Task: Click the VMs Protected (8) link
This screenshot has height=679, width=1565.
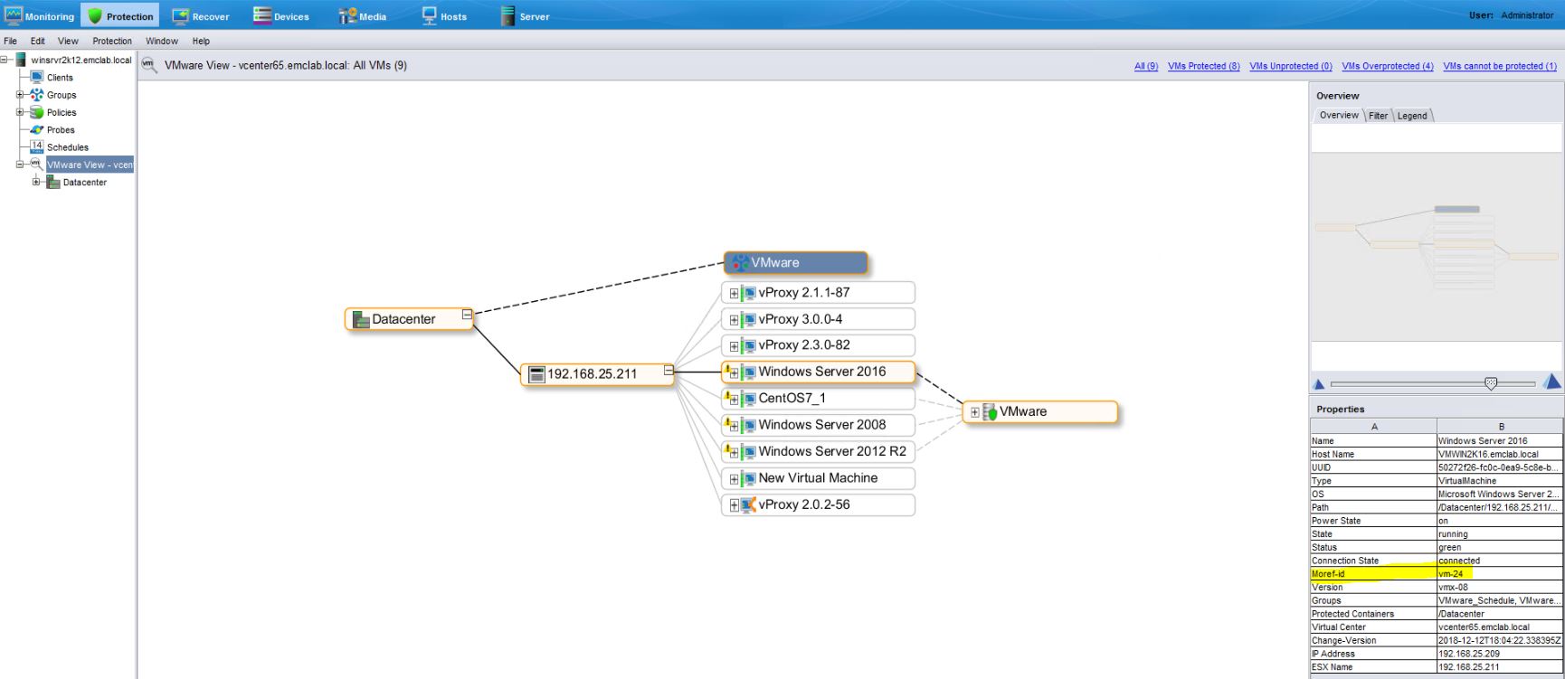Action: click(1203, 66)
